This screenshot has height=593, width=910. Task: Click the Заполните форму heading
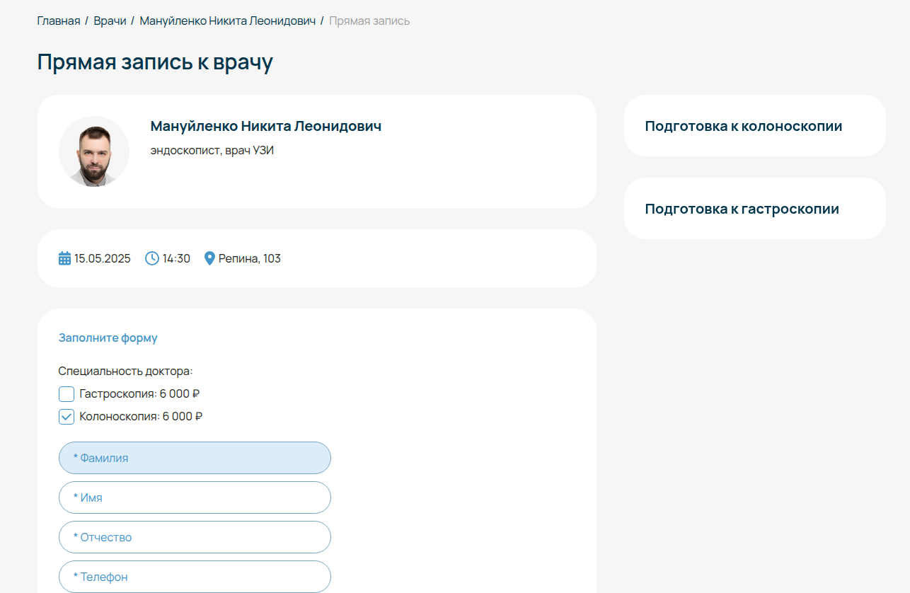click(x=108, y=338)
